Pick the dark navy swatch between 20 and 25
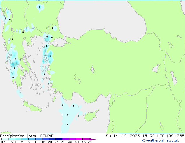Image resolution: width=185 pixels, height=143 pixels. (x=53, y=139)
